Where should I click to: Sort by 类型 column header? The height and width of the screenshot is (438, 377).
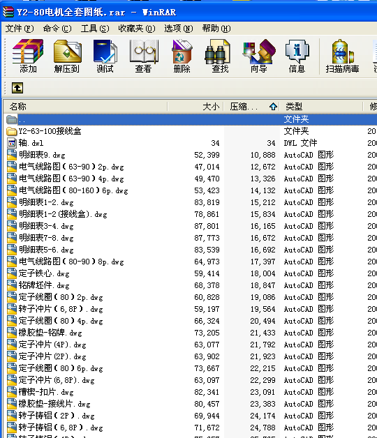pos(321,107)
